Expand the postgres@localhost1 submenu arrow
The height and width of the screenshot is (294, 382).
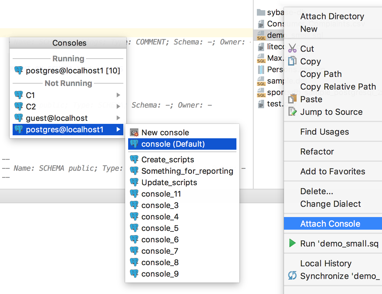pos(119,130)
